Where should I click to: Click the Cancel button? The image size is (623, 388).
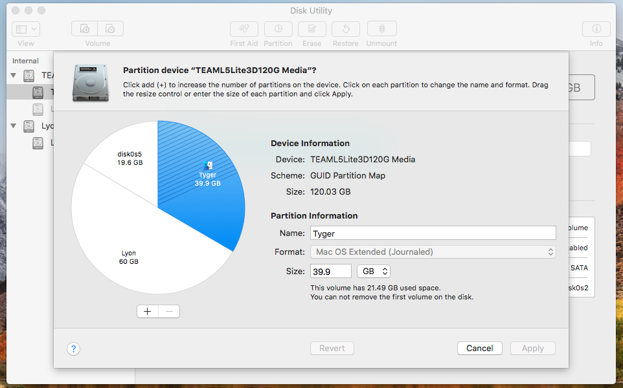click(x=480, y=349)
